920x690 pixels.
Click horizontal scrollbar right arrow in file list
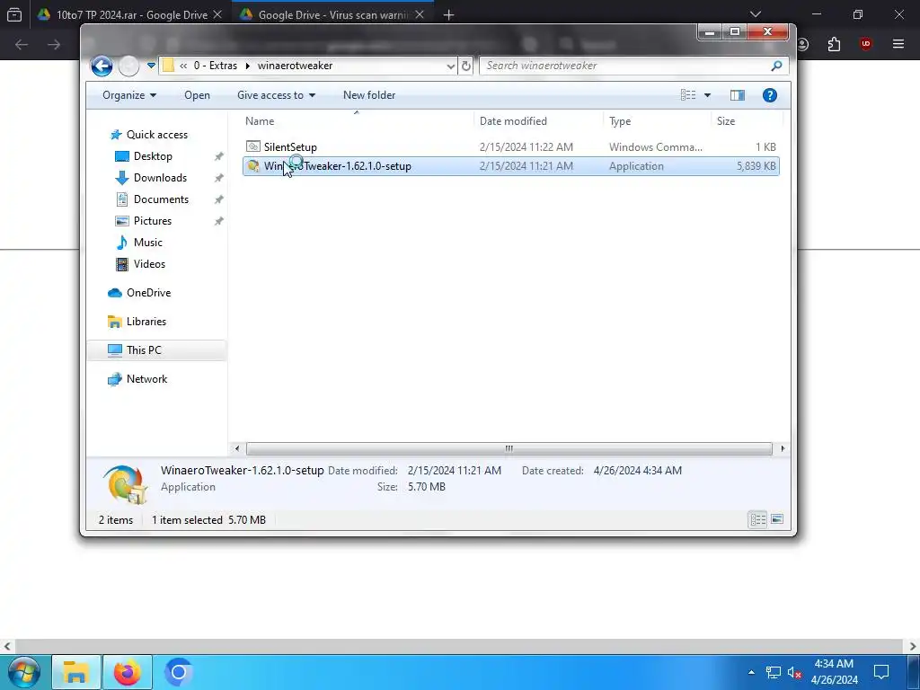pos(783,449)
